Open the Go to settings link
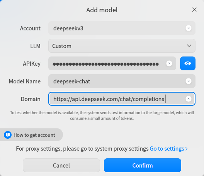 (168, 149)
